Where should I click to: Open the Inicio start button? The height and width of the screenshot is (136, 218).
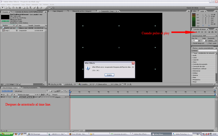[x=7, y=134]
